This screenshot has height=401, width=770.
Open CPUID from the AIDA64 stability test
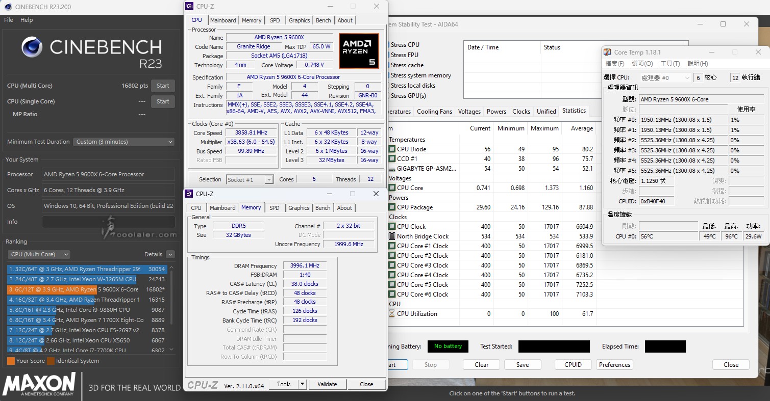[573, 365]
